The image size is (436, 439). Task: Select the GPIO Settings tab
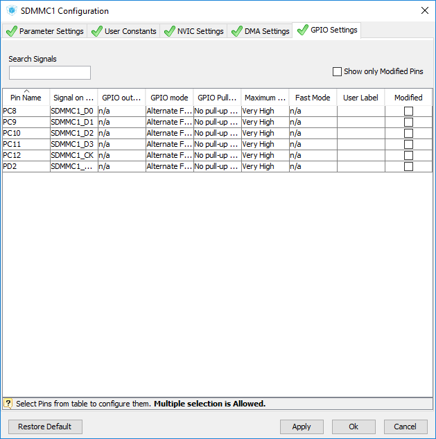[326, 30]
